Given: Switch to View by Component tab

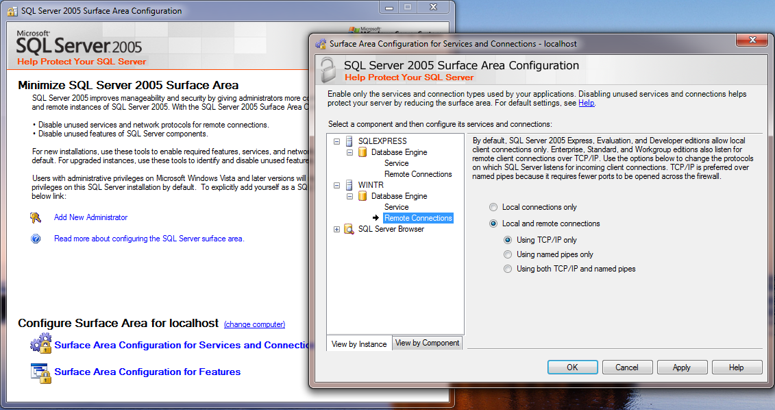Looking at the screenshot, I should pyautogui.click(x=427, y=343).
